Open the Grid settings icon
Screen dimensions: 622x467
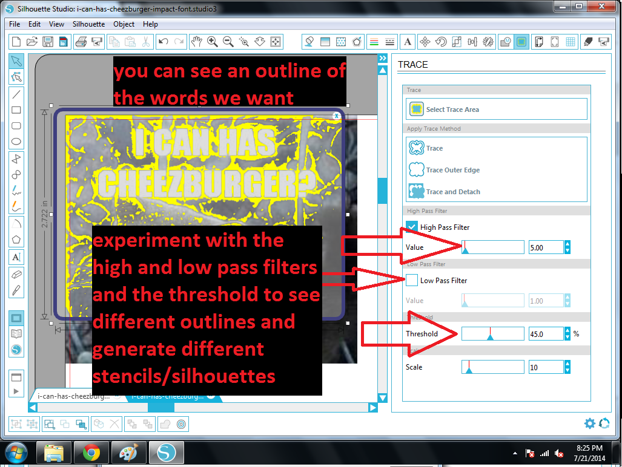(x=571, y=42)
